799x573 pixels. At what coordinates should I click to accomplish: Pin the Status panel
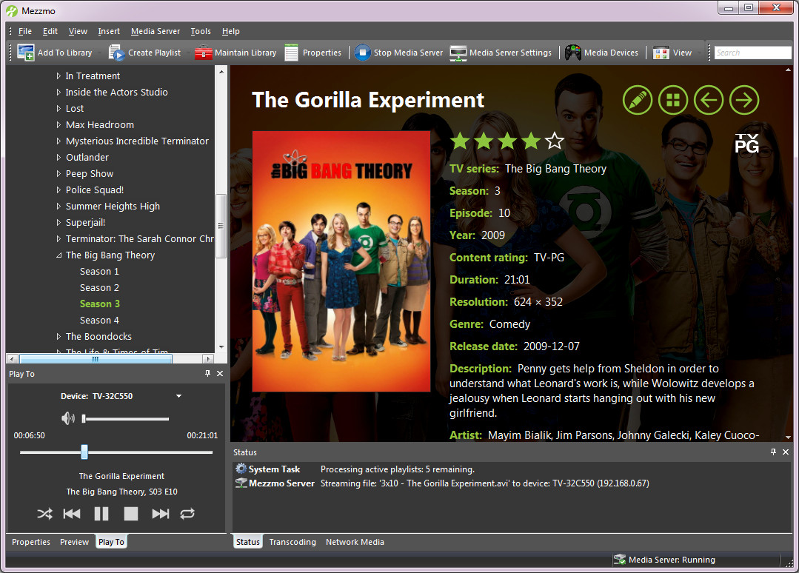pyautogui.click(x=774, y=452)
